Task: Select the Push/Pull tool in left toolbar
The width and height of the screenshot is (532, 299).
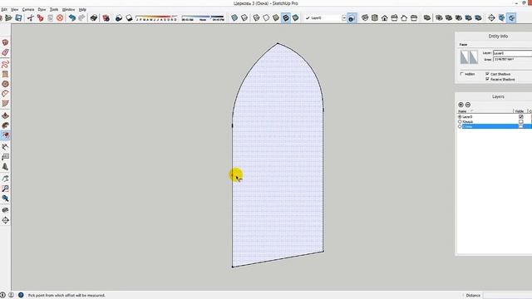Action: (5, 115)
